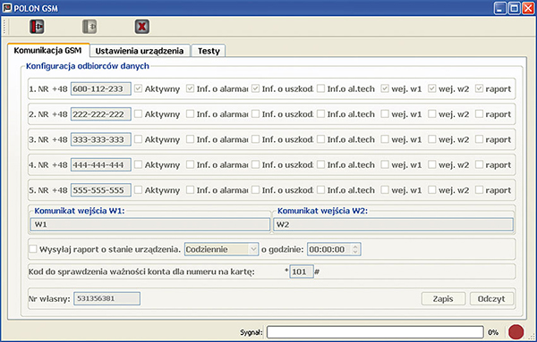This screenshot has height=342, width=537.
Task: Click the time stepper down arrow
Action: [x=355, y=252]
